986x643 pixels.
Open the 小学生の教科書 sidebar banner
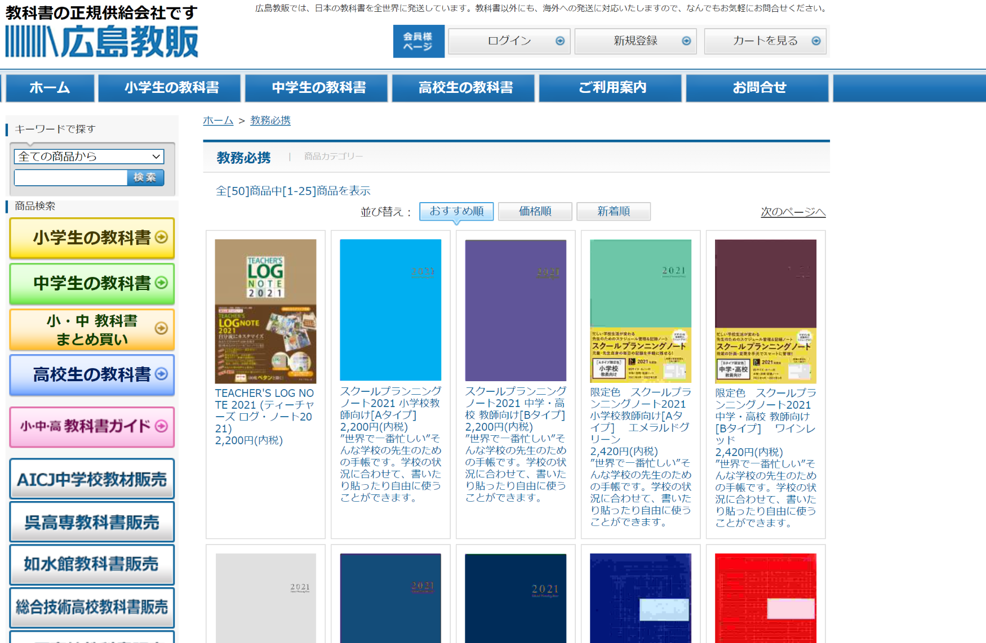(x=92, y=238)
